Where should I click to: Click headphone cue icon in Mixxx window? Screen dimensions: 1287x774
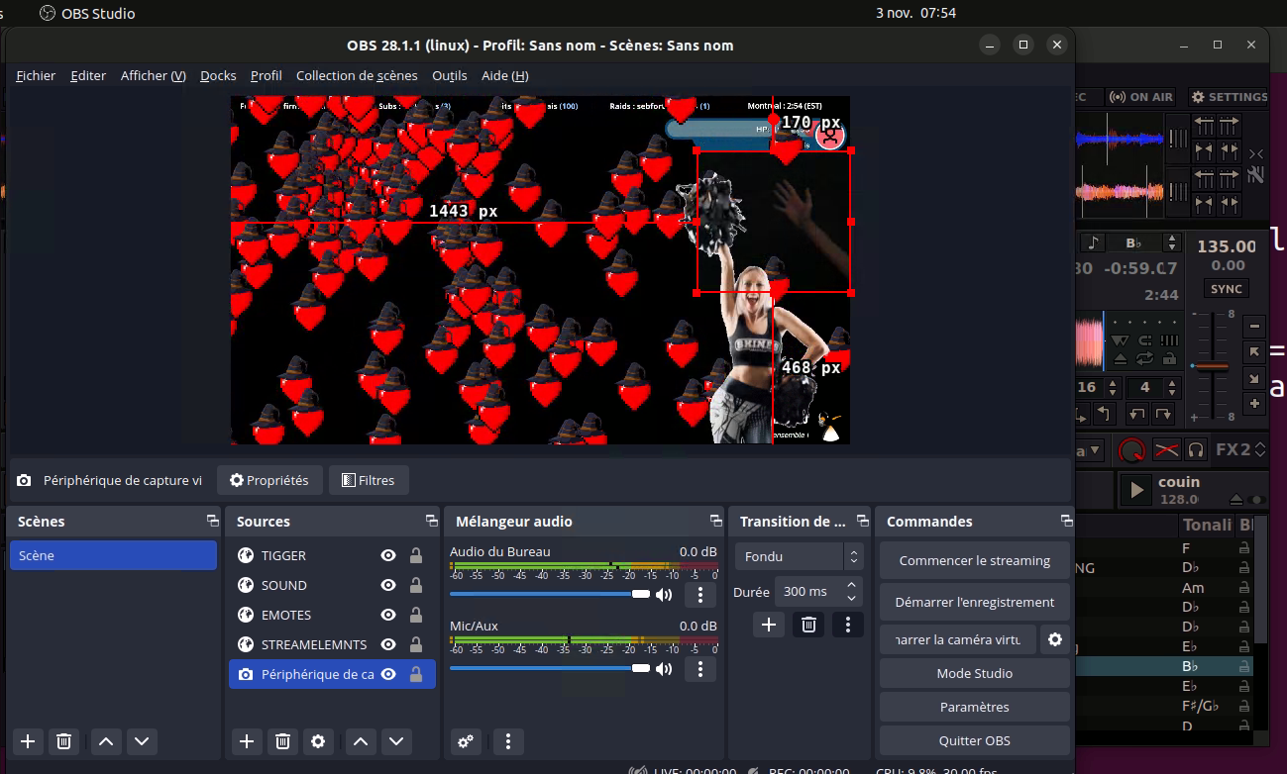coord(1196,449)
